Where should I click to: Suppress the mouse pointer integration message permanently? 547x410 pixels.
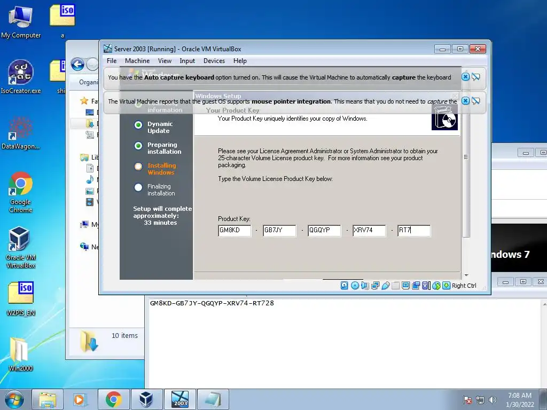tap(476, 101)
